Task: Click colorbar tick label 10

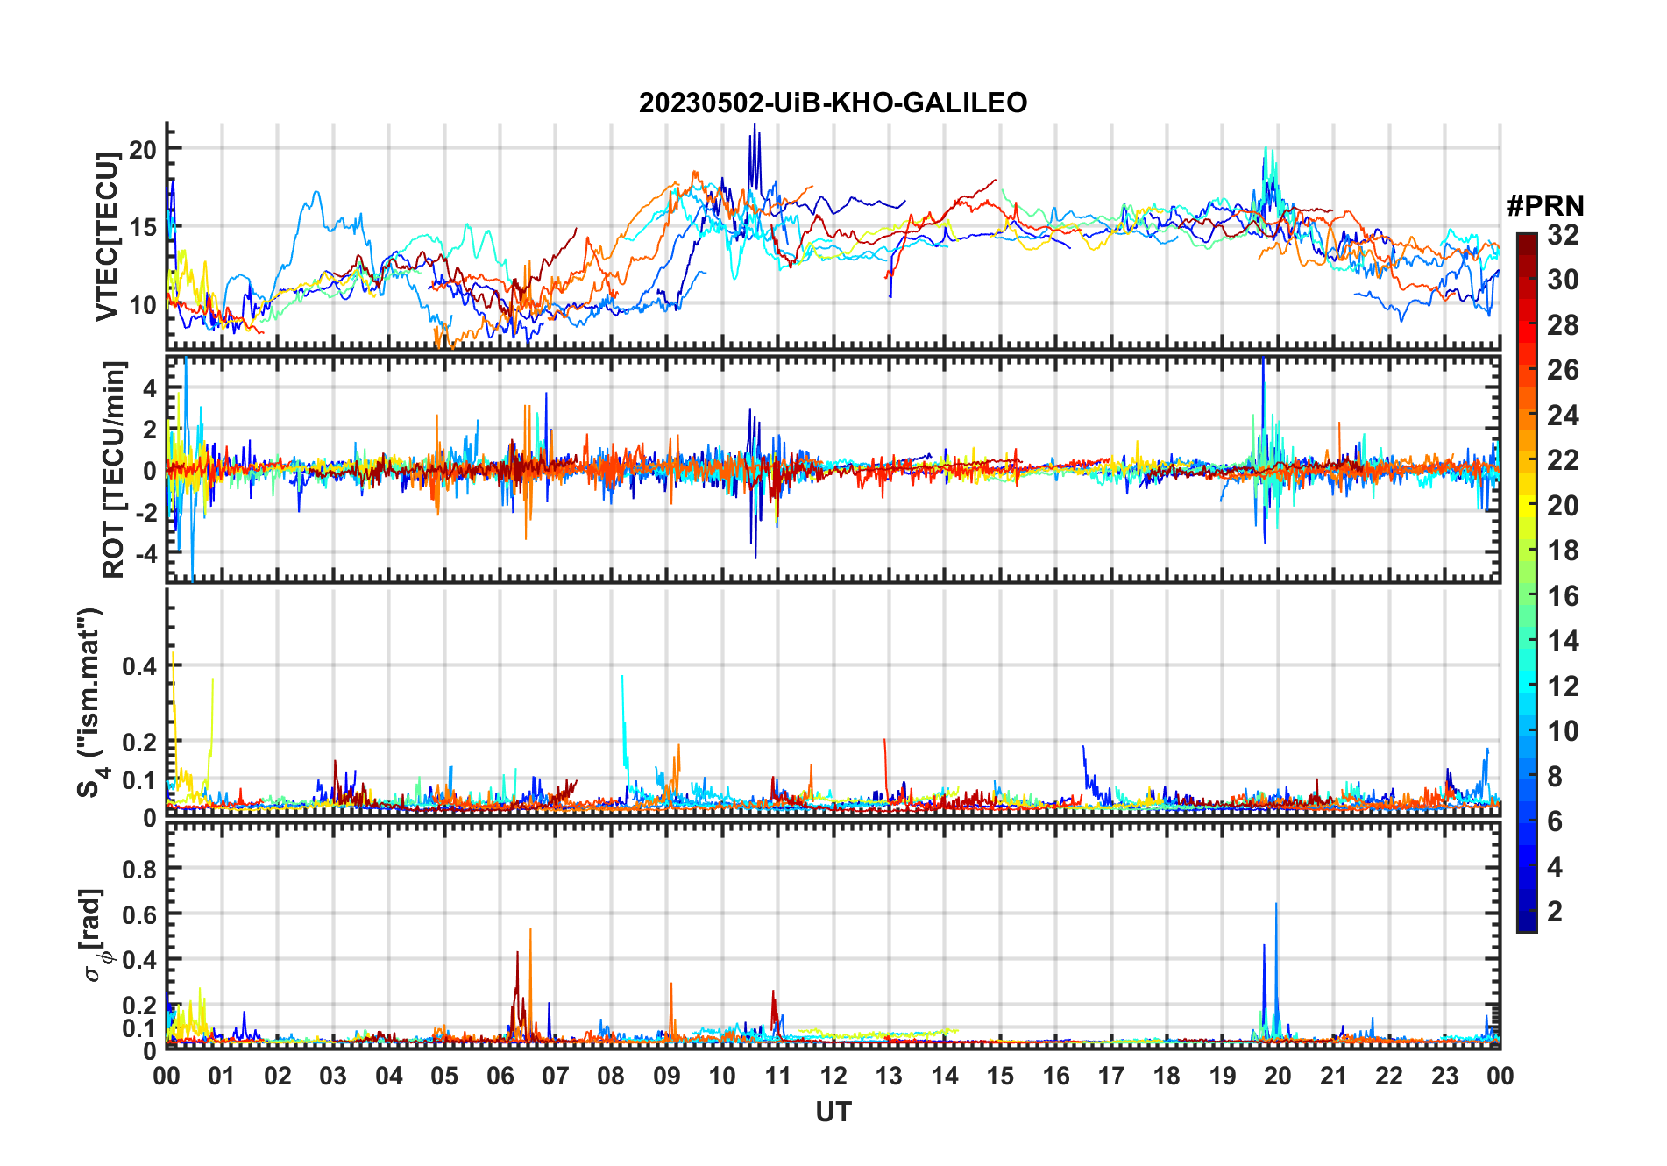Action: tap(1563, 731)
